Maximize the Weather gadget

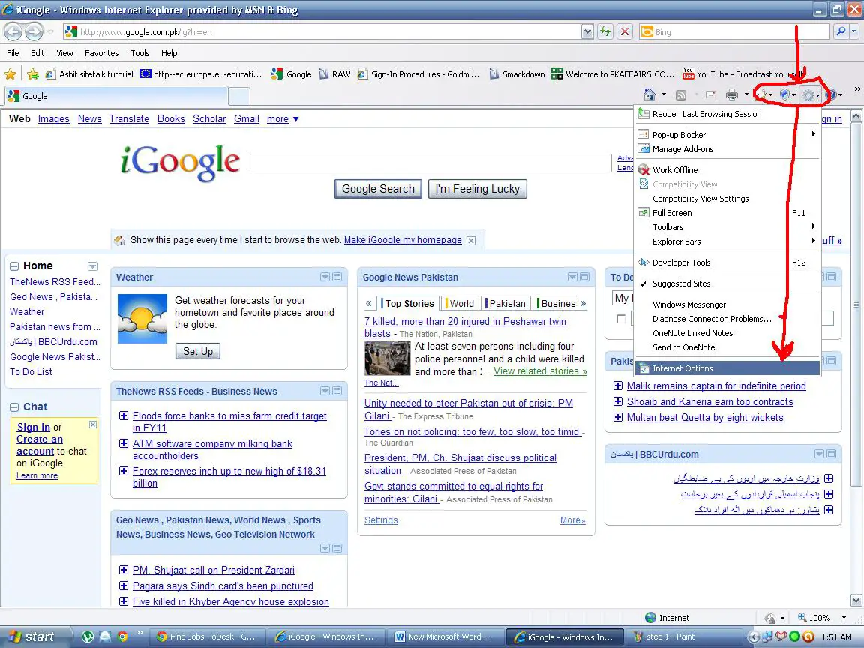coord(337,277)
